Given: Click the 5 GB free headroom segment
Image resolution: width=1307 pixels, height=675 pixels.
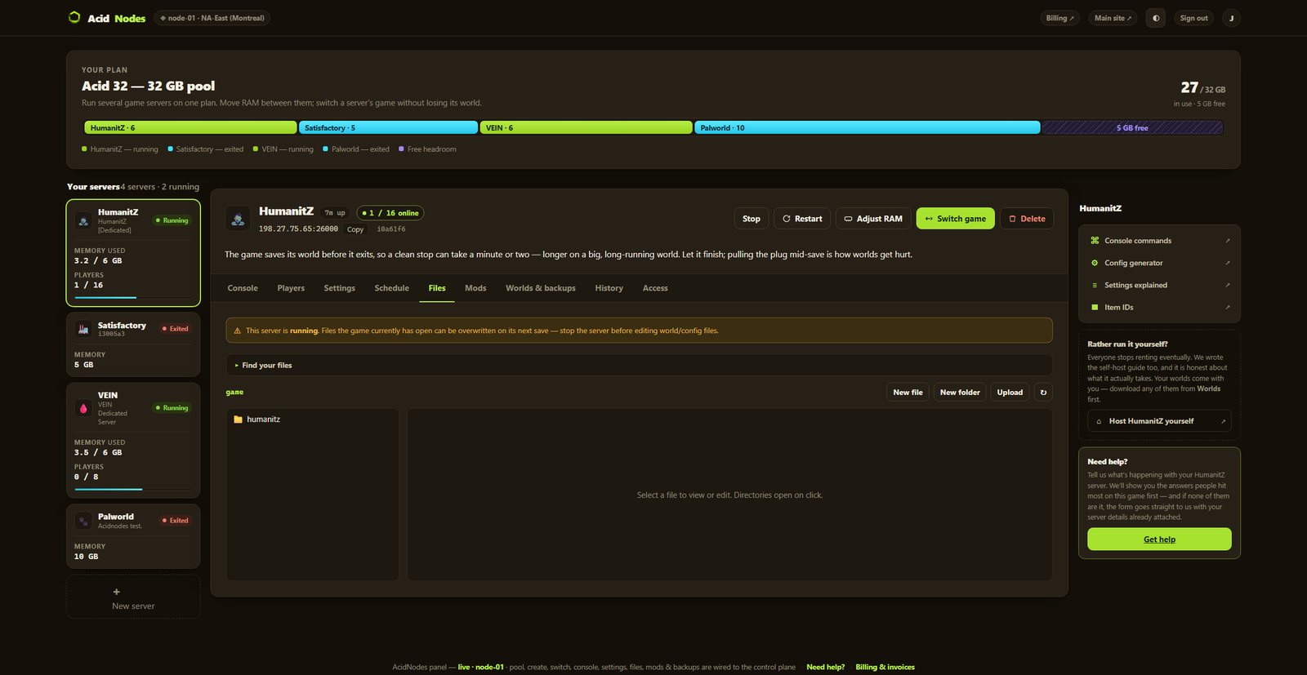Looking at the screenshot, I should (x=1132, y=128).
